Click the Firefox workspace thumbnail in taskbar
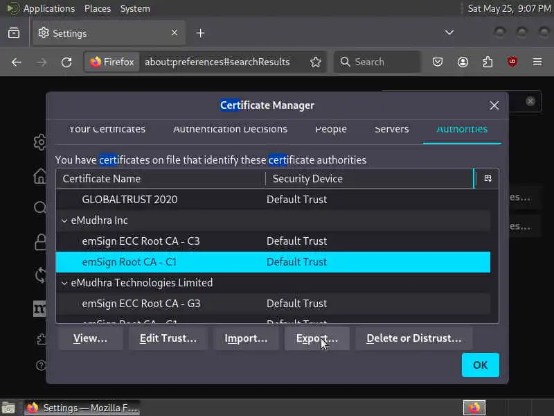Screen dimensions: 554x416 (474, 408)
